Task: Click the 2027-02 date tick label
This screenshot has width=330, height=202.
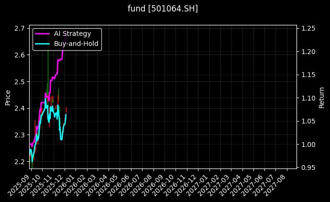Action: click(x=209, y=185)
